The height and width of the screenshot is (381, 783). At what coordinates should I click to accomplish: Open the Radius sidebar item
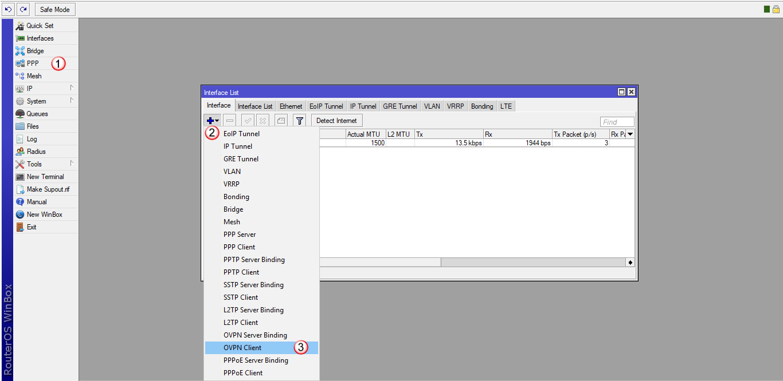46,152
